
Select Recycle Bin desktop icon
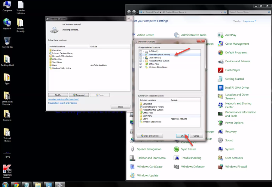7,42
